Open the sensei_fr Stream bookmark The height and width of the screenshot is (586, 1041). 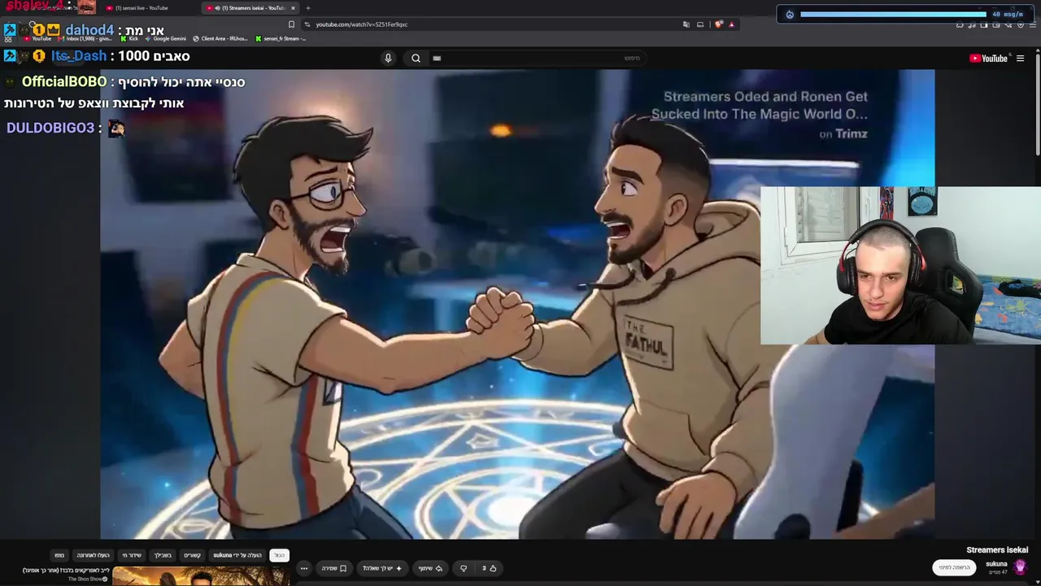point(281,38)
